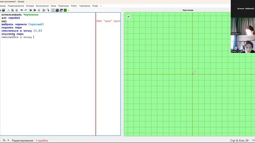The image size is (255, 143).
Task: Click the dark grid window icon
Action: coord(57,10)
